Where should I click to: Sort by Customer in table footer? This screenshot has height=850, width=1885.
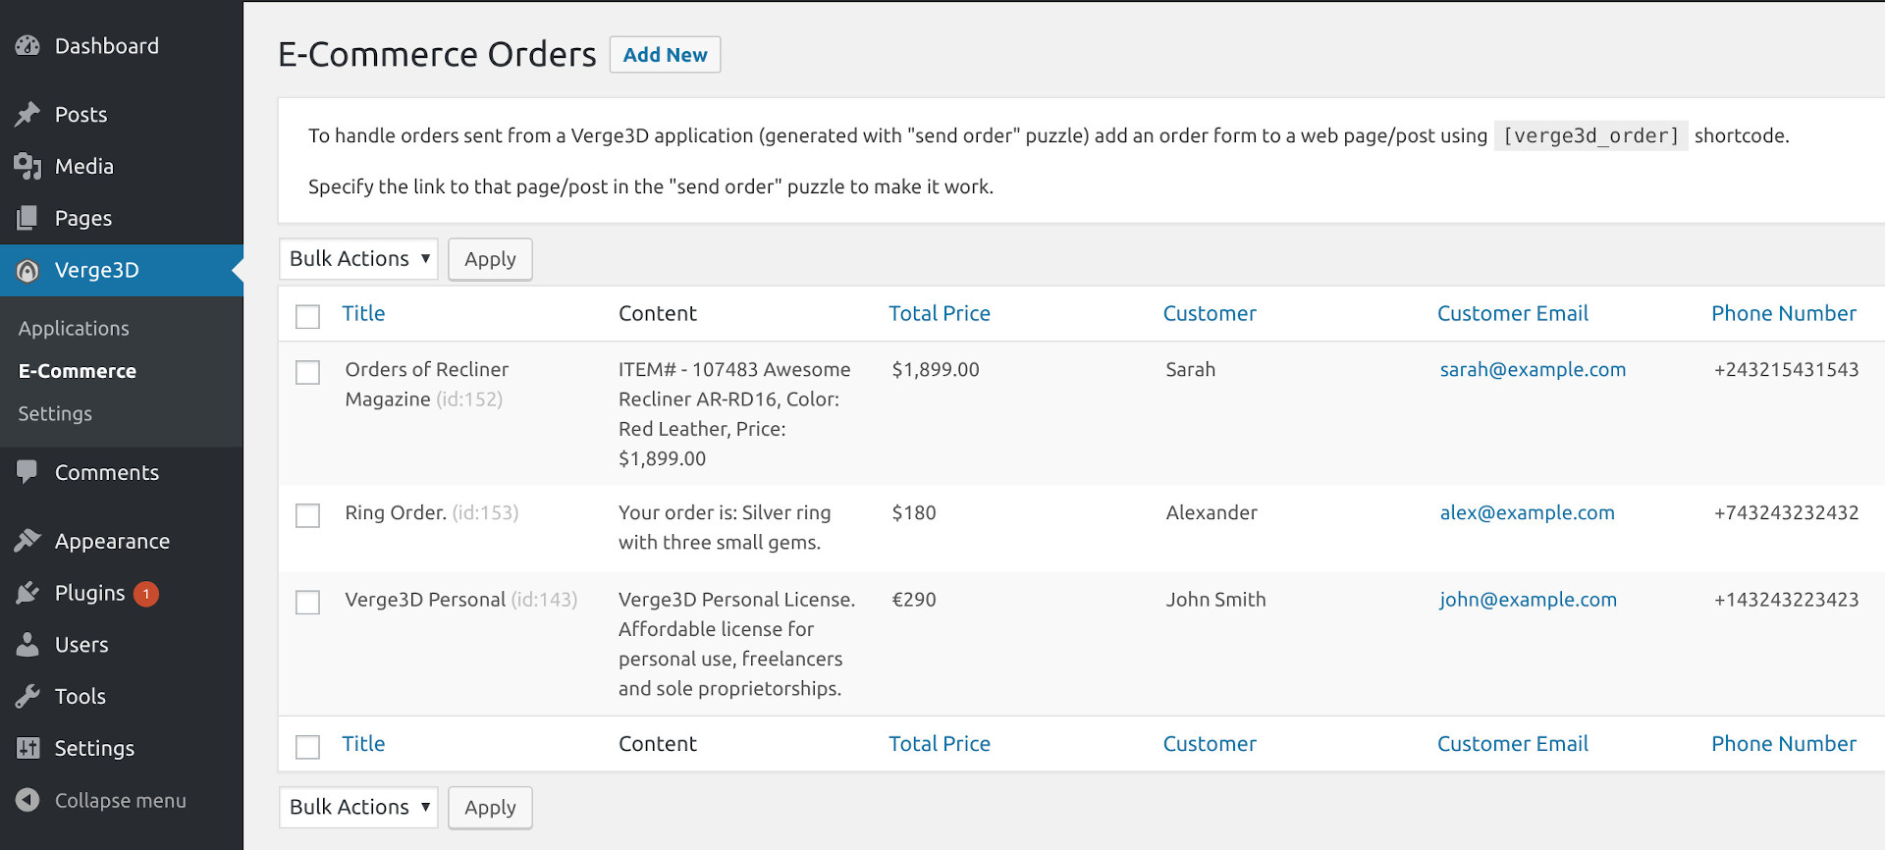click(x=1210, y=744)
